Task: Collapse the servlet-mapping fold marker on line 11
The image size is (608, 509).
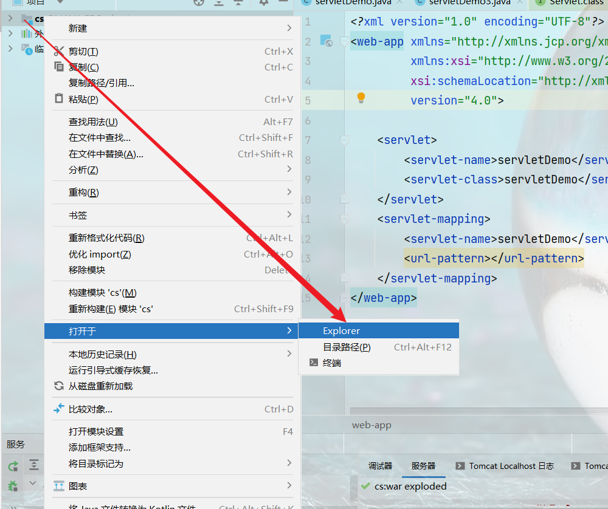Action: [344, 219]
